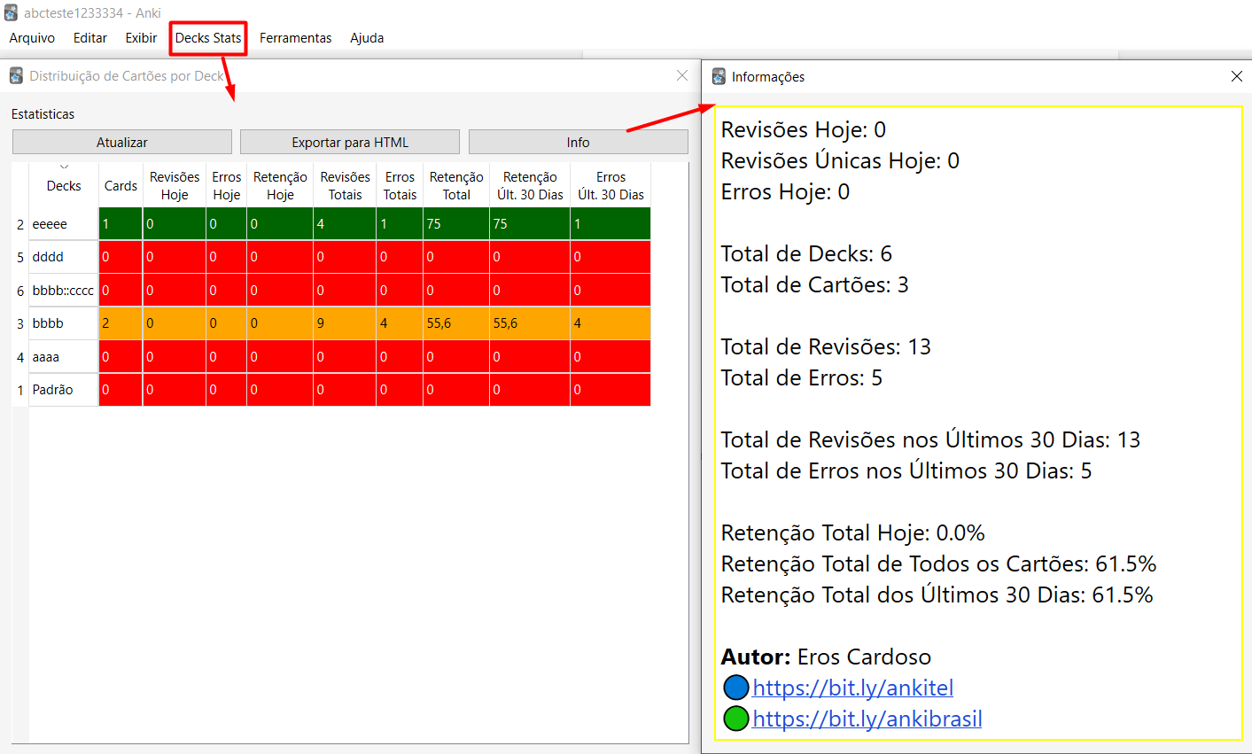Viewport: 1252px width, 754px height.
Task: Open the https://bit.ly/ankibrasil link
Action: pyautogui.click(x=867, y=719)
